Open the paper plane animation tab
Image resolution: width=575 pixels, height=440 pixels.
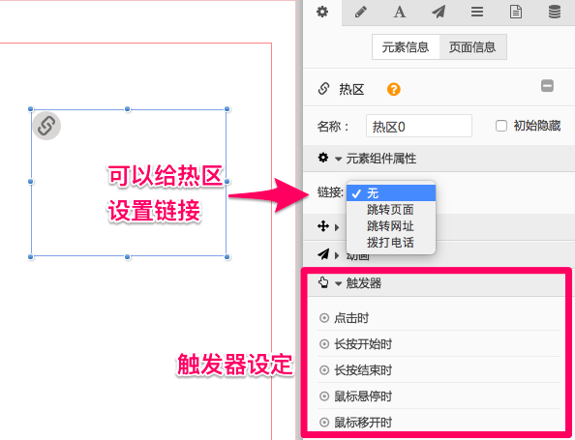(x=439, y=12)
